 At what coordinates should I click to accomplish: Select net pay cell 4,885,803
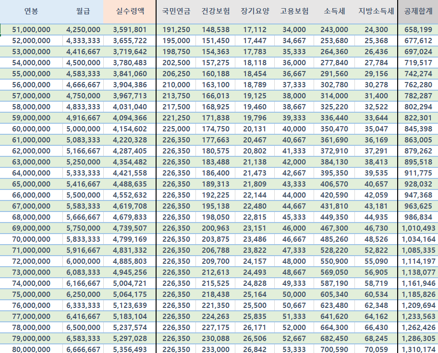click(130, 261)
